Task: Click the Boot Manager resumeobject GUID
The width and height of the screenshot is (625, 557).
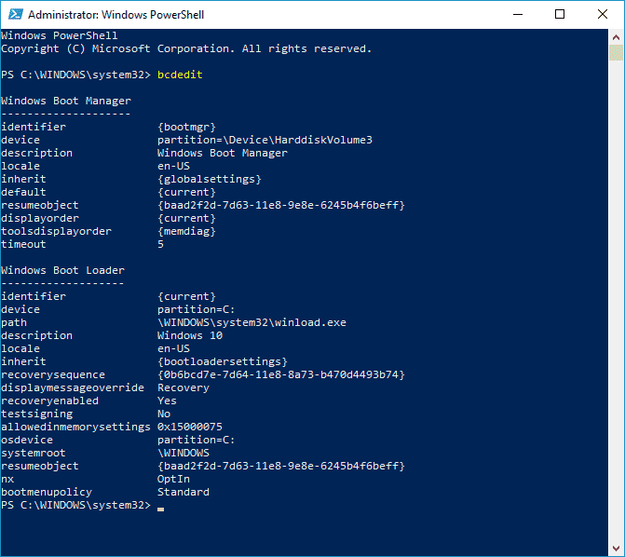Action: (x=281, y=205)
